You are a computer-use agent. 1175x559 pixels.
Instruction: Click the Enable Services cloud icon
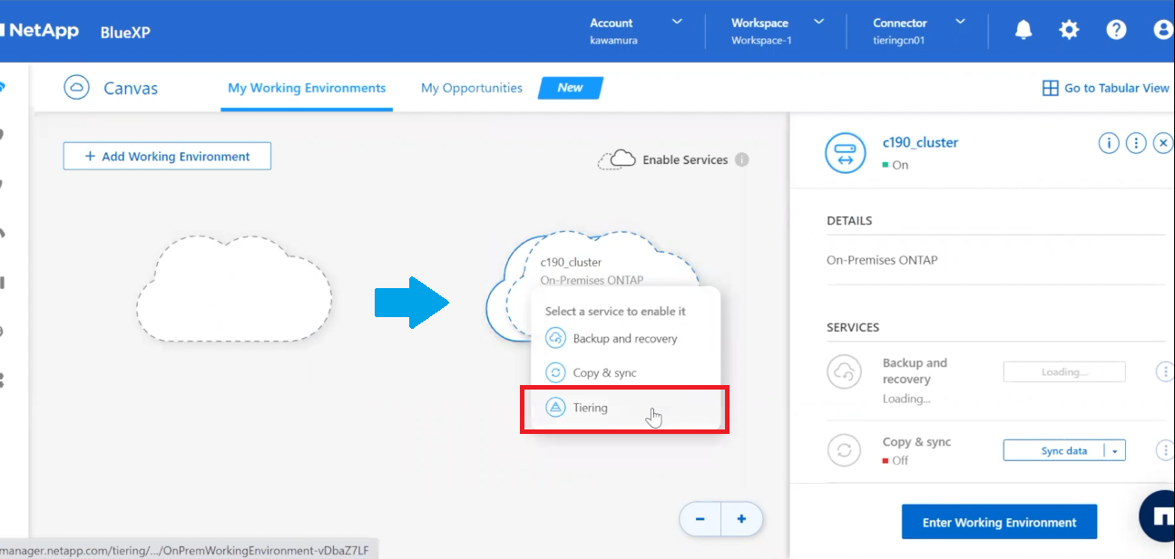617,159
